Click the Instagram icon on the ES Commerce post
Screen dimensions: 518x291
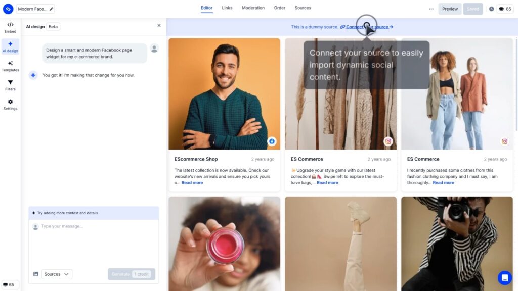tap(388, 141)
